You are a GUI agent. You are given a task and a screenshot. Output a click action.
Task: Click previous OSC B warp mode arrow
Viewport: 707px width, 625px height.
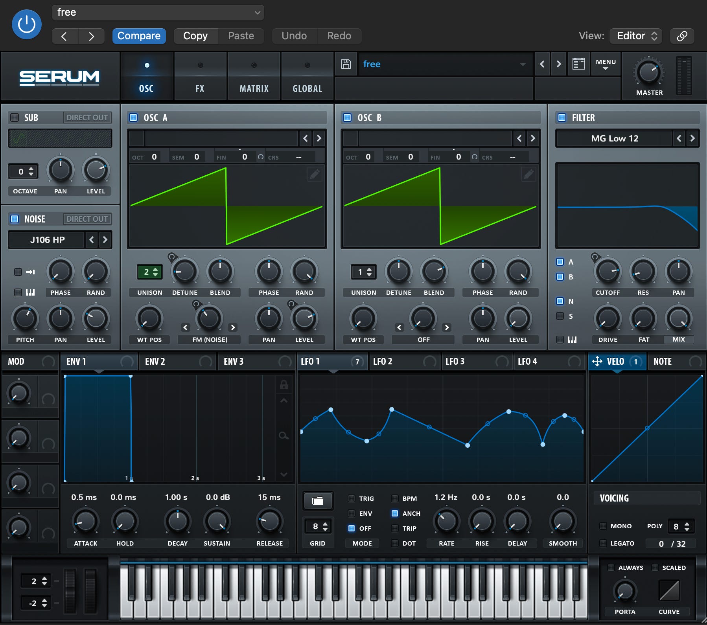400,327
